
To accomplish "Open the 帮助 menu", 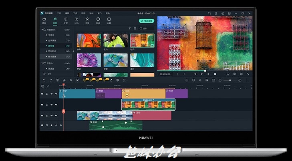I will 108,13.
